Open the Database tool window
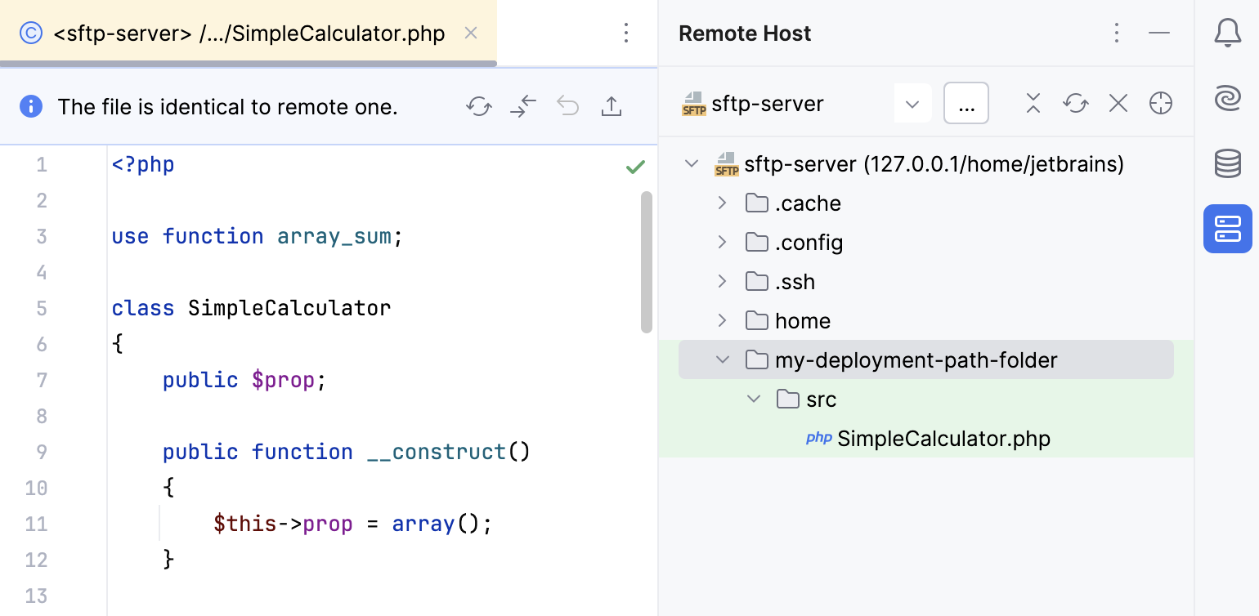1259x616 pixels. tap(1227, 163)
